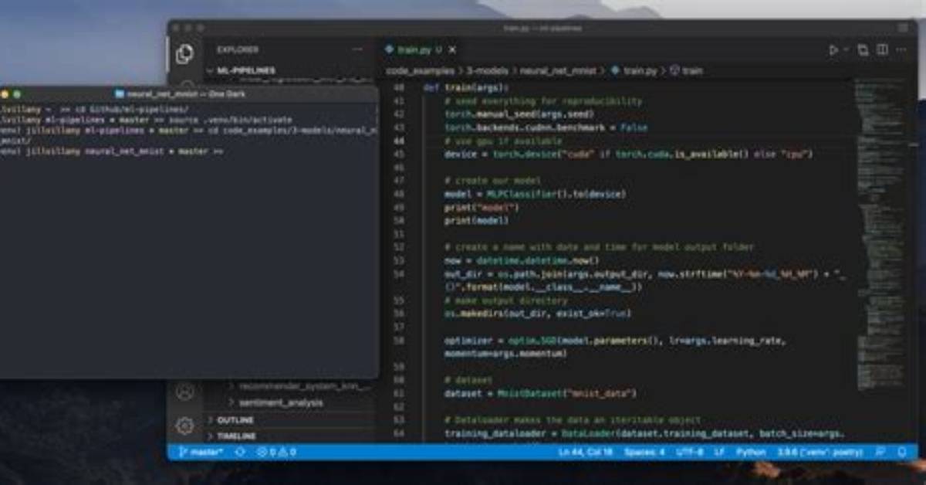The image size is (926, 485).
Task: Select Python language mode in status bar
Action: [x=751, y=452]
